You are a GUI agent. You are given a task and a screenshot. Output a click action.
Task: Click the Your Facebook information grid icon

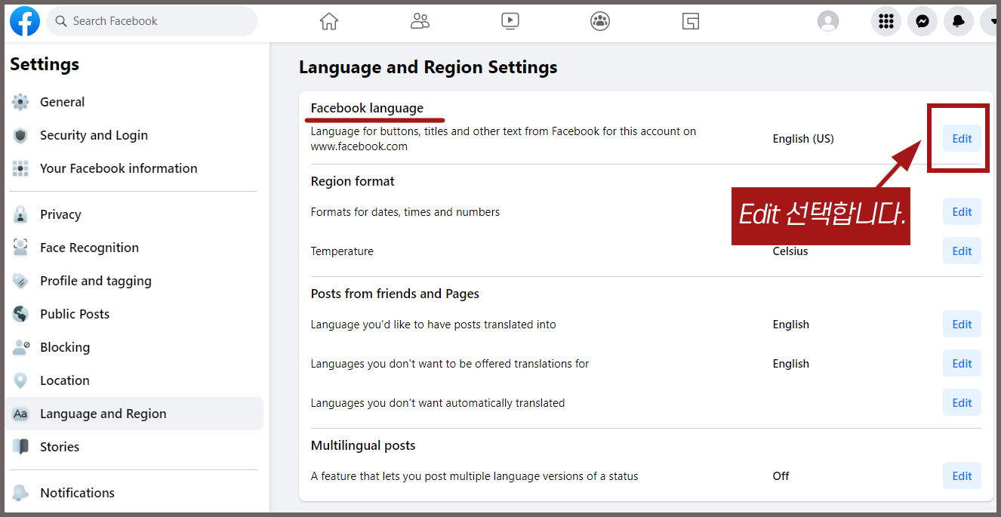click(x=20, y=168)
